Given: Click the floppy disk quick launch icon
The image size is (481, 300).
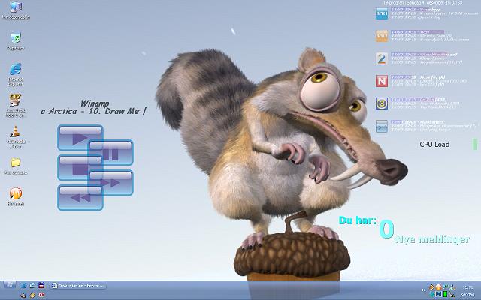Looking at the screenshot, I should 41,285.
